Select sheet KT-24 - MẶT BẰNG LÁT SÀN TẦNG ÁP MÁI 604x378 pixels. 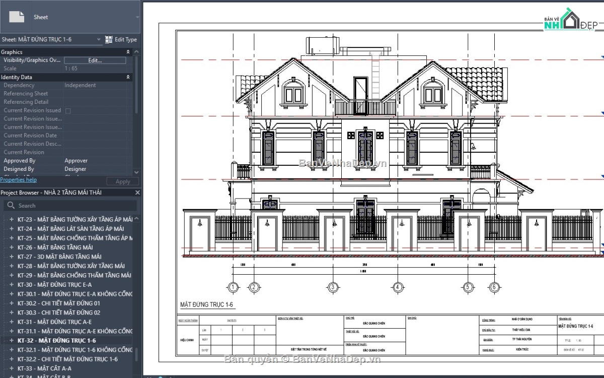point(70,229)
